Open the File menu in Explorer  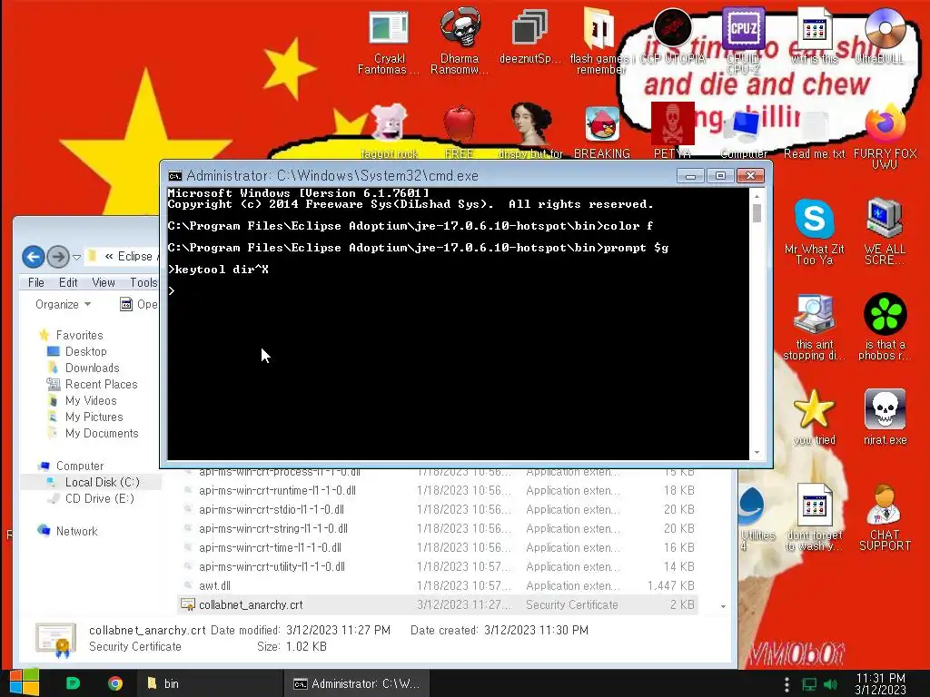(36, 283)
